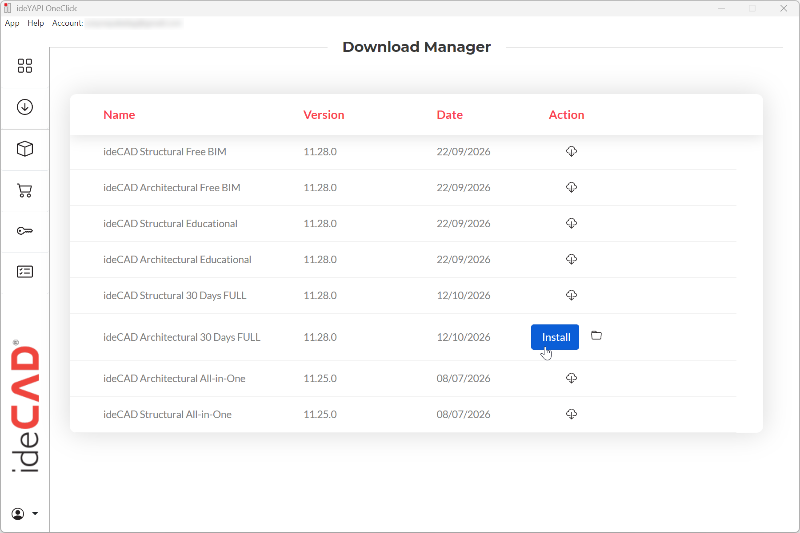The width and height of the screenshot is (800, 533).
Task: Click the user profile avatar icon
Action: [x=18, y=514]
